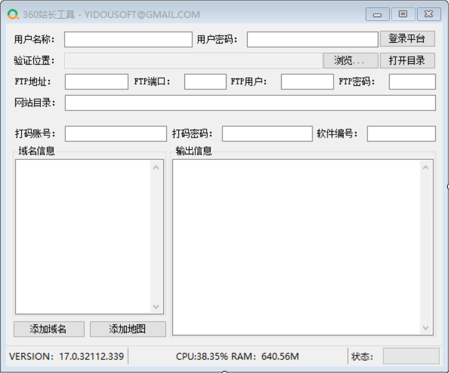Viewport: 449px width, 373px height.
Task: Focus the FTP端口 input field
Action: tap(205, 81)
